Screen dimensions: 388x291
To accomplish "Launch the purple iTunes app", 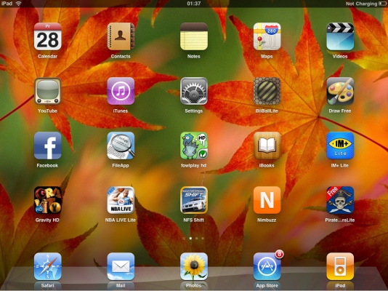I will click(121, 91).
